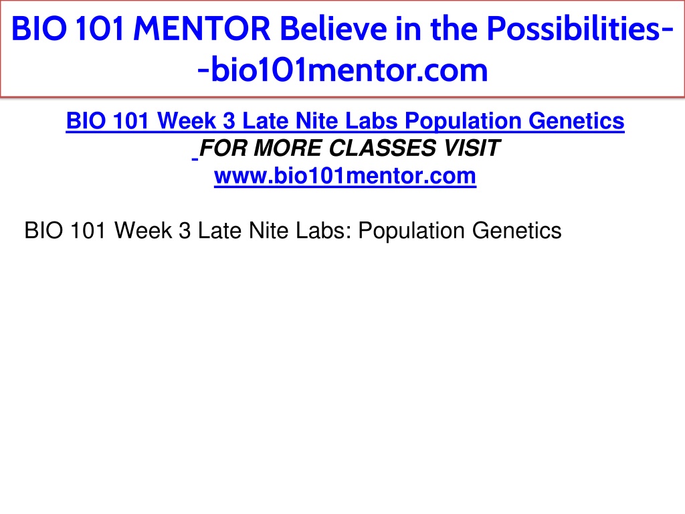685x514 pixels.
Task: Click the word Believe in the banner title
Action: [333, 29]
